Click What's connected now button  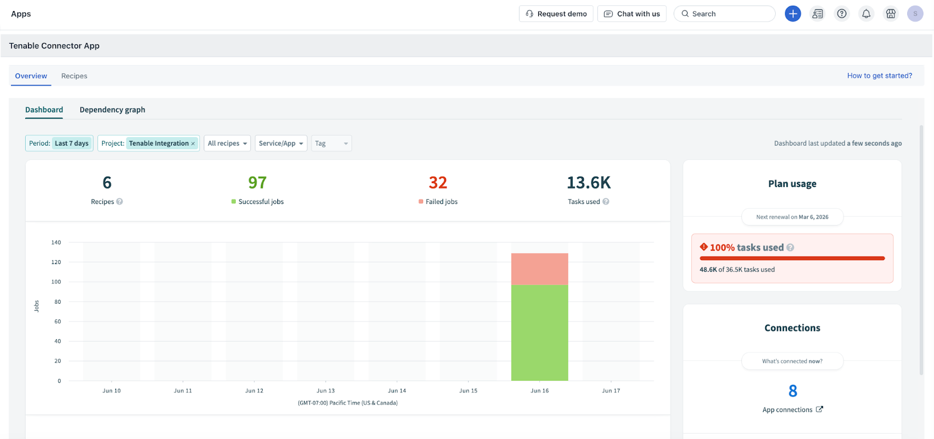point(792,361)
